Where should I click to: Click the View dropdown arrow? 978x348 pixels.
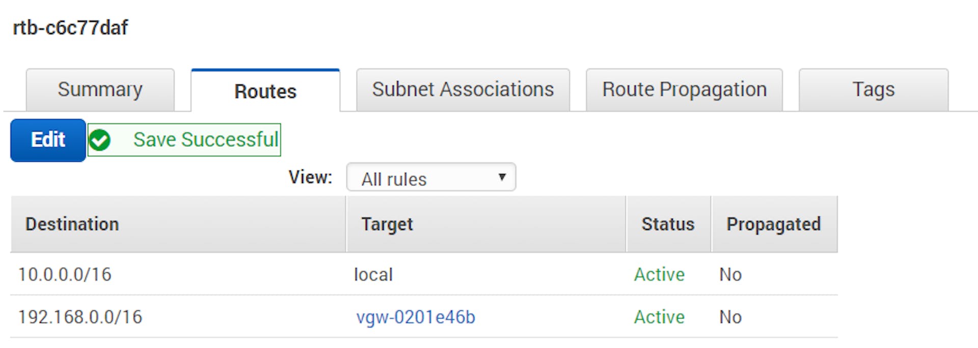(502, 177)
